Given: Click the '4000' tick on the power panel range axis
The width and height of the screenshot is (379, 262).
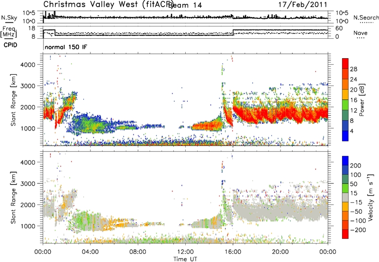Looking at the screenshot, I should click(27, 65).
